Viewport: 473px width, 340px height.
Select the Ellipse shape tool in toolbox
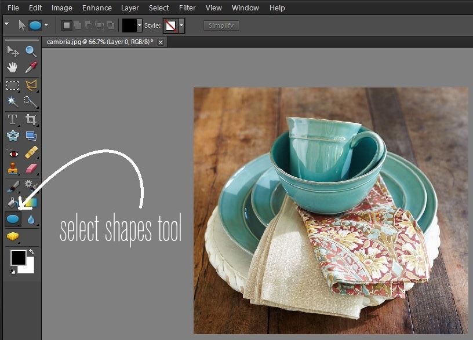(12, 220)
